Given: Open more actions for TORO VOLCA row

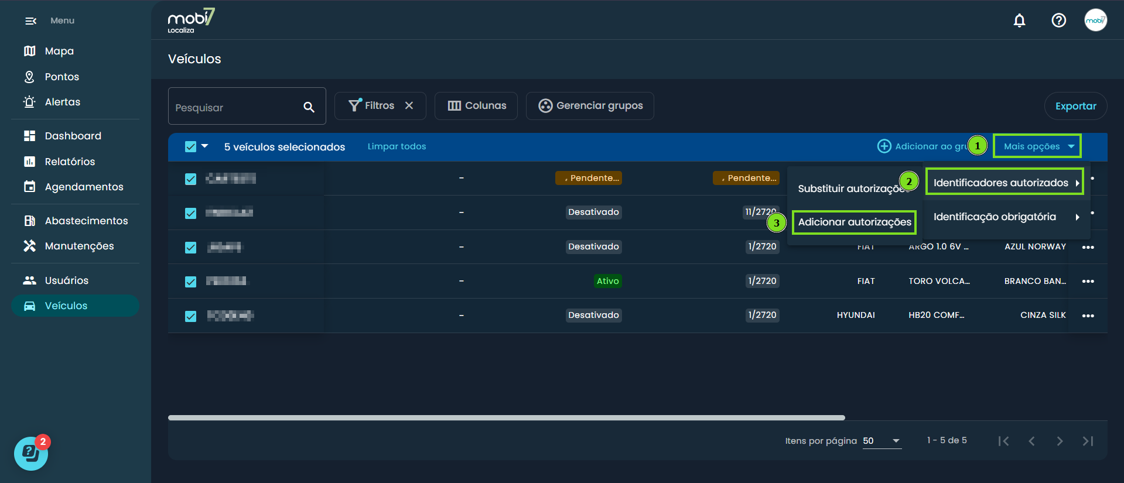Looking at the screenshot, I should click(x=1088, y=282).
